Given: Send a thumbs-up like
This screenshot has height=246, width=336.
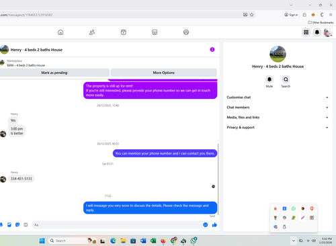Looking at the screenshot, I should tap(214, 224).
